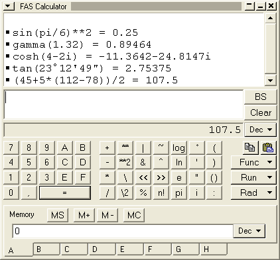Open the result Dec base dropdown
The width and height of the screenshot is (280, 260).
[260, 130]
